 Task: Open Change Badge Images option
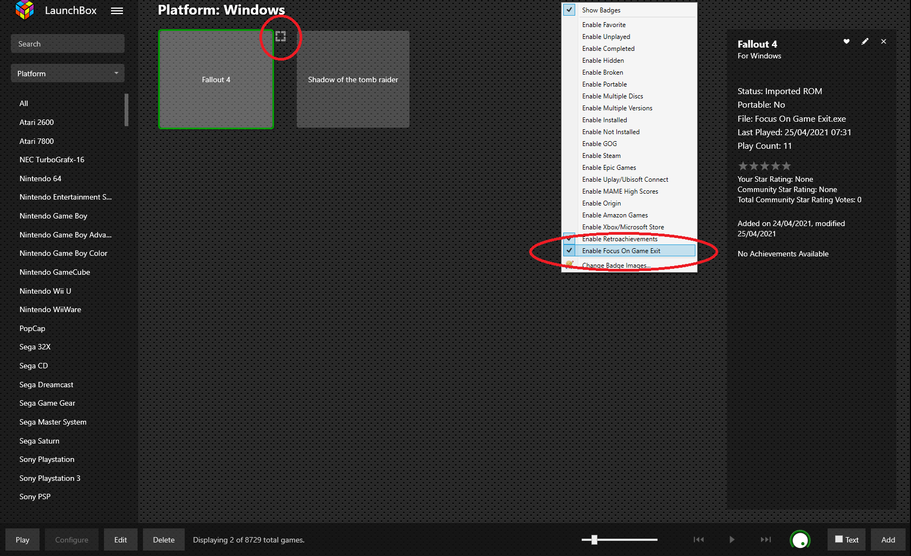629,265
